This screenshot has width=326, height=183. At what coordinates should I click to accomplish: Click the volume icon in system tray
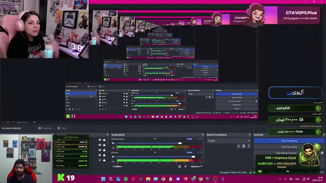[308, 179]
